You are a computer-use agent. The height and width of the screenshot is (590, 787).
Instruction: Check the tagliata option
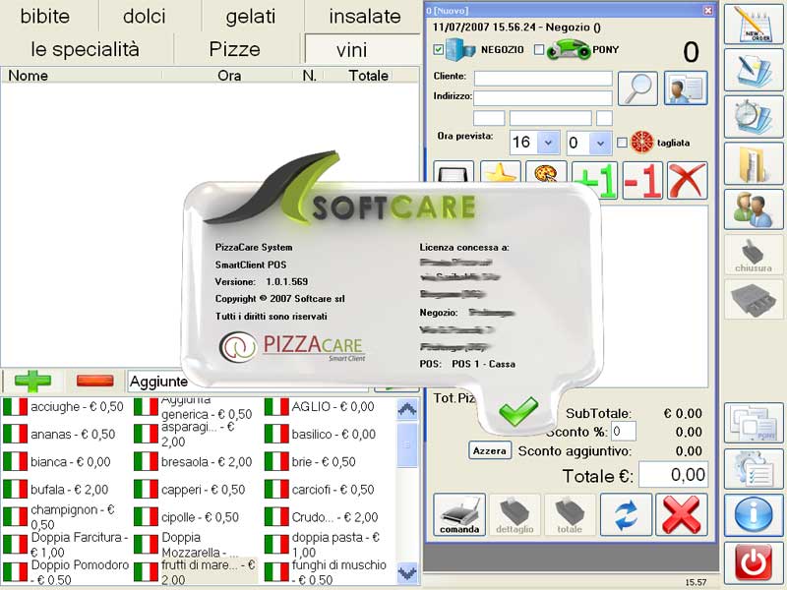coord(622,143)
